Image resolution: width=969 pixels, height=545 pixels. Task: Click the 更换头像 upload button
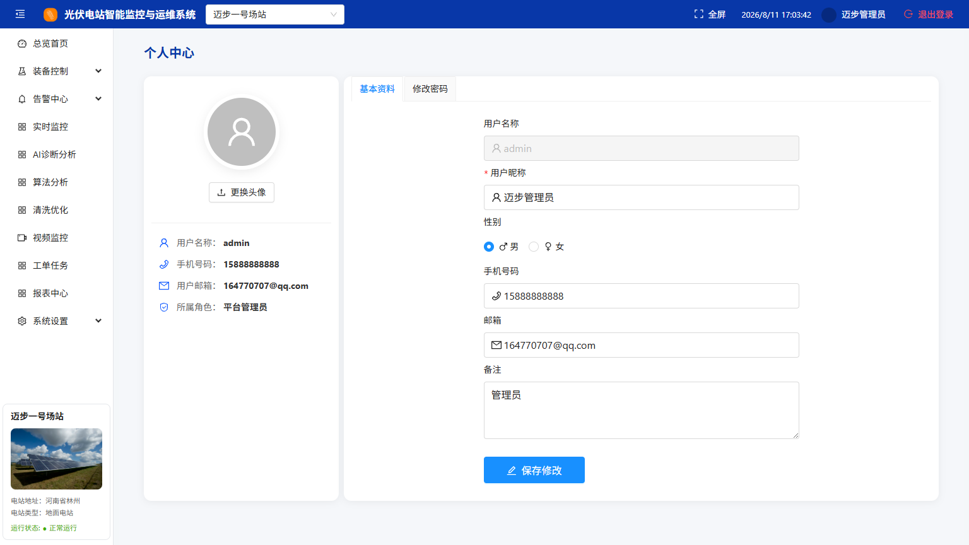pyautogui.click(x=242, y=192)
